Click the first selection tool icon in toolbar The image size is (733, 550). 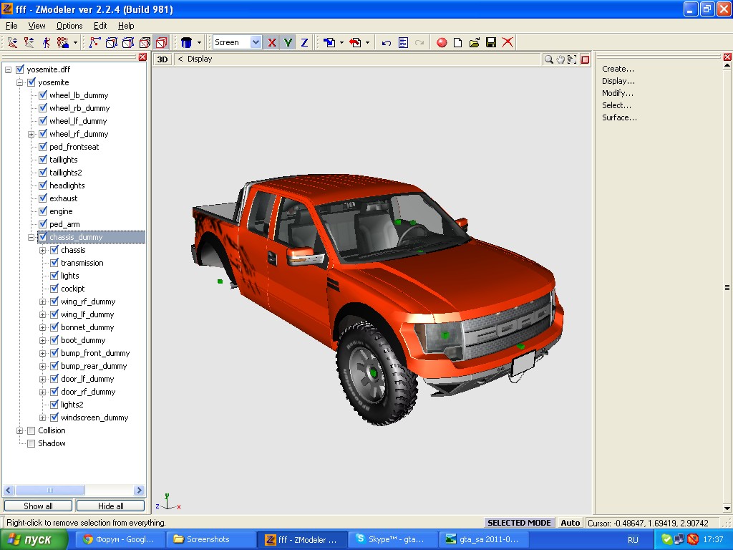(x=13, y=42)
